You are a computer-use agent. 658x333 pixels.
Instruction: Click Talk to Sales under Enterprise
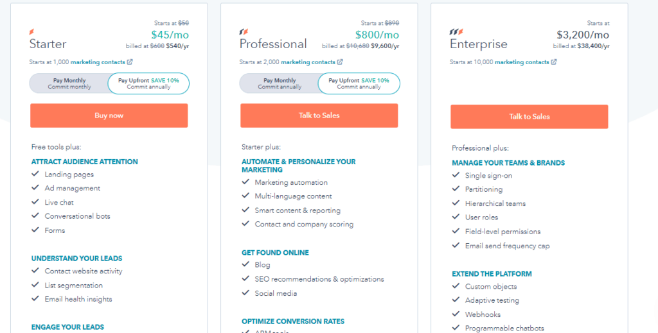click(529, 117)
